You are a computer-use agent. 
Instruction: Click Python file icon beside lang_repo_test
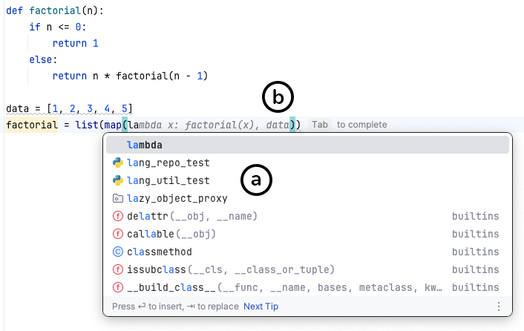click(x=117, y=163)
